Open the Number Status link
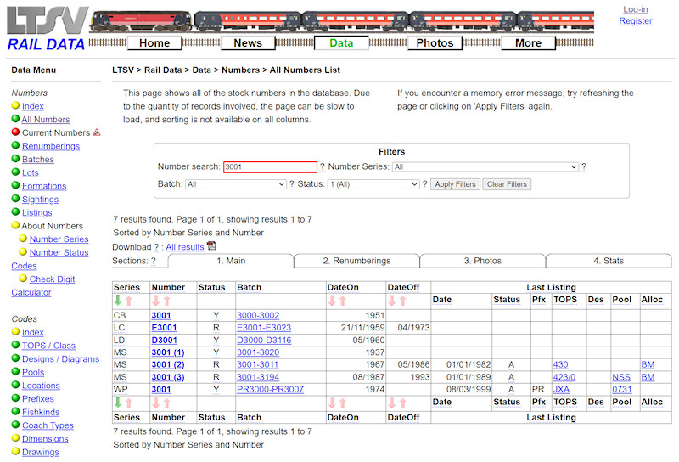The height and width of the screenshot is (462, 679). [x=59, y=252]
